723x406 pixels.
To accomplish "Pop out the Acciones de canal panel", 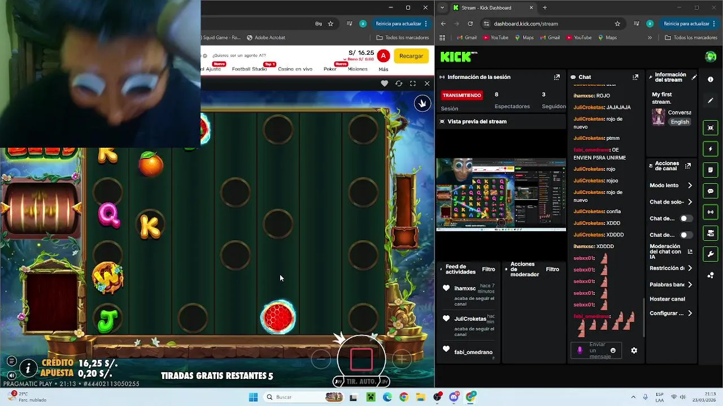I will 687,166.
